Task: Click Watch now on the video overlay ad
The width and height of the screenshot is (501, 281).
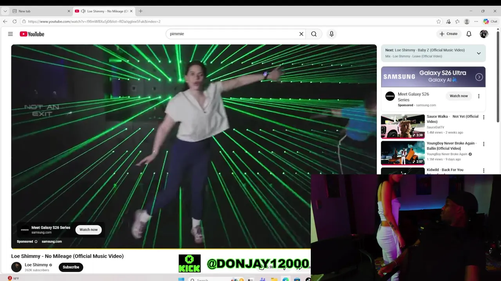Action: [88, 230]
